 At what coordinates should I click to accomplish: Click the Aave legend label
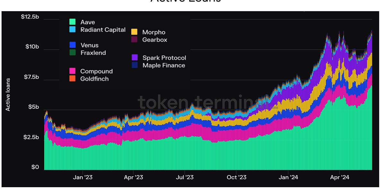(x=87, y=22)
